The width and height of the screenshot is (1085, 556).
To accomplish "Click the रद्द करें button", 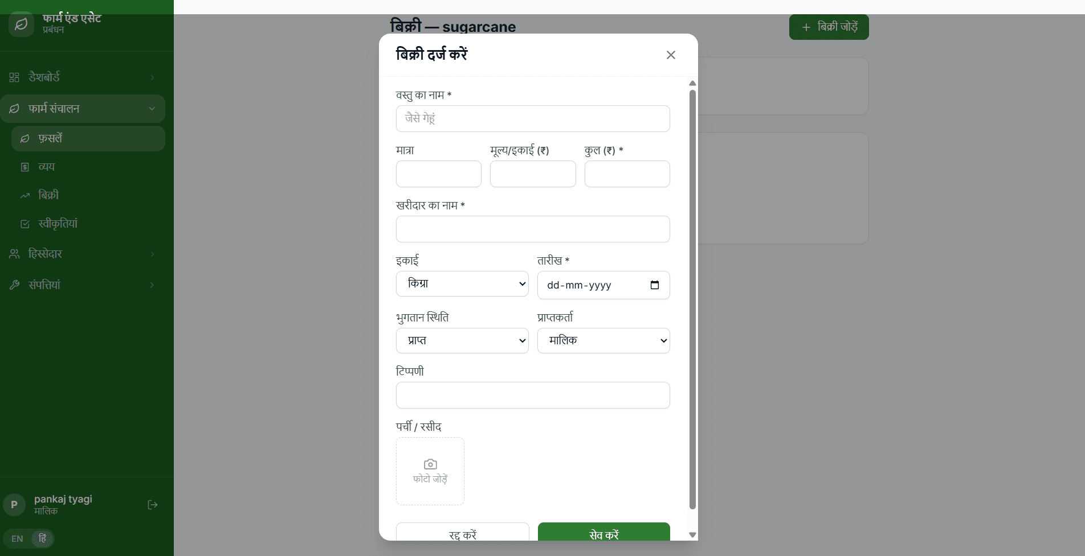I will click(462, 532).
